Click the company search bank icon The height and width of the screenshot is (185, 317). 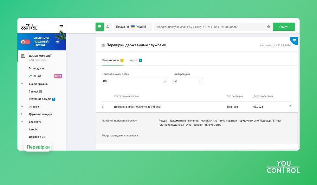click(x=100, y=27)
